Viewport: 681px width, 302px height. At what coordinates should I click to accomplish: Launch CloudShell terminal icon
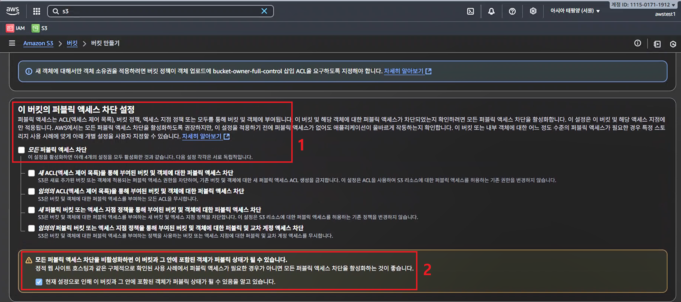click(x=470, y=11)
